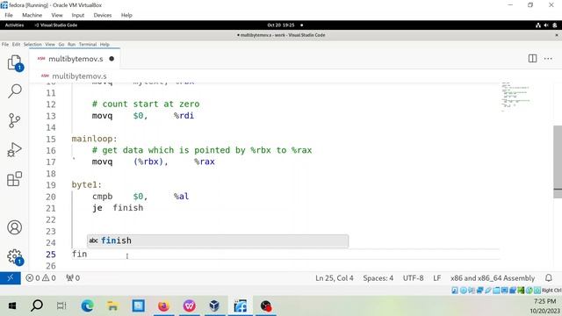Open VirtualBox Help menu
This screenshot has height=316, width=562.
126,15
